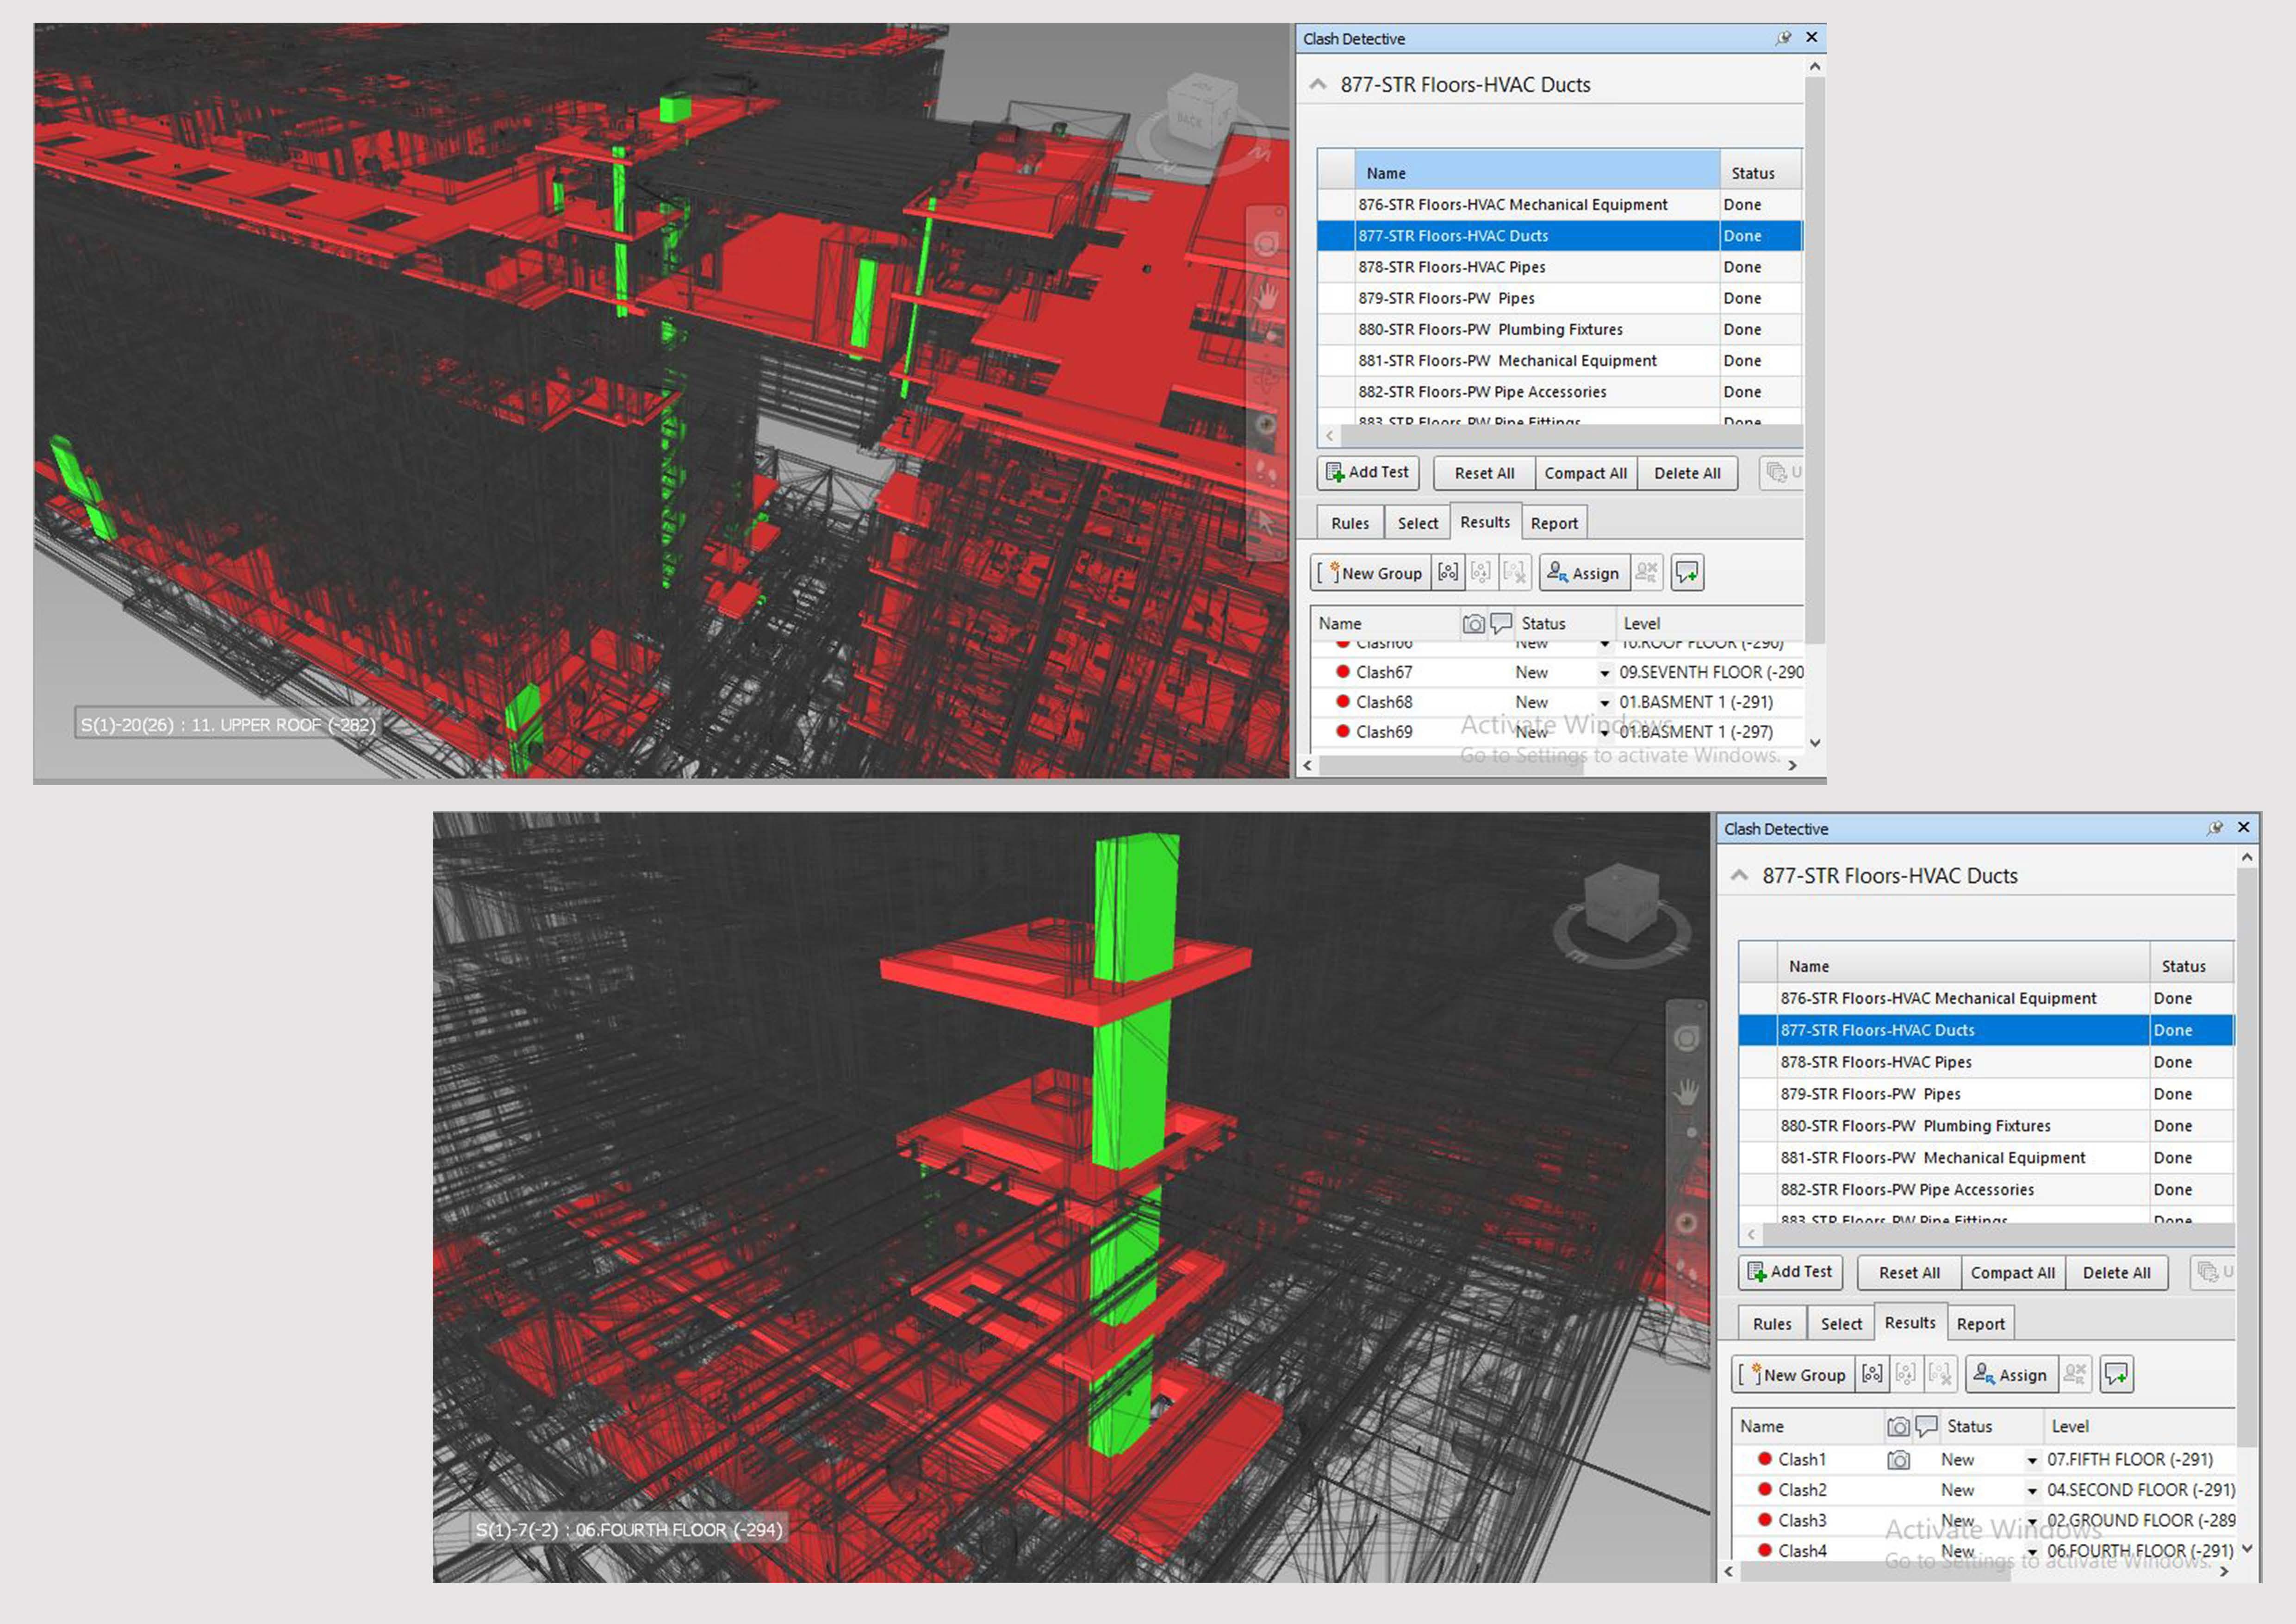Image resolution: width=2296 pixels, height=1624 pixels.
Task: Click Add Test icon button in lower panel
Action: pos(1790,1272)
